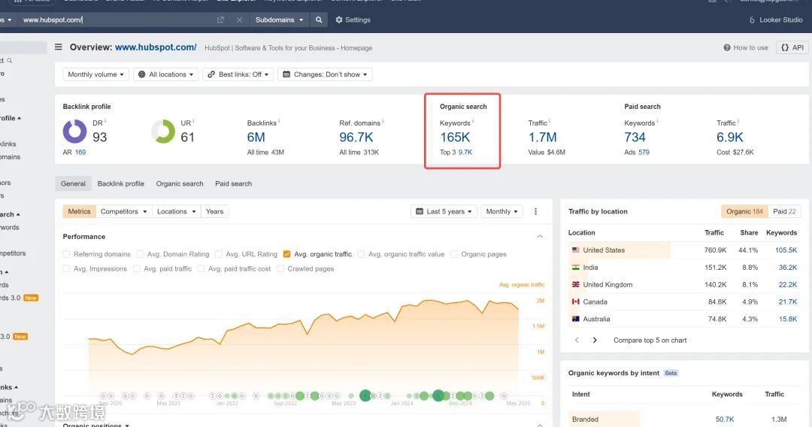
Task: Click the info icon next to Backlinks
Action: (279, 121)
